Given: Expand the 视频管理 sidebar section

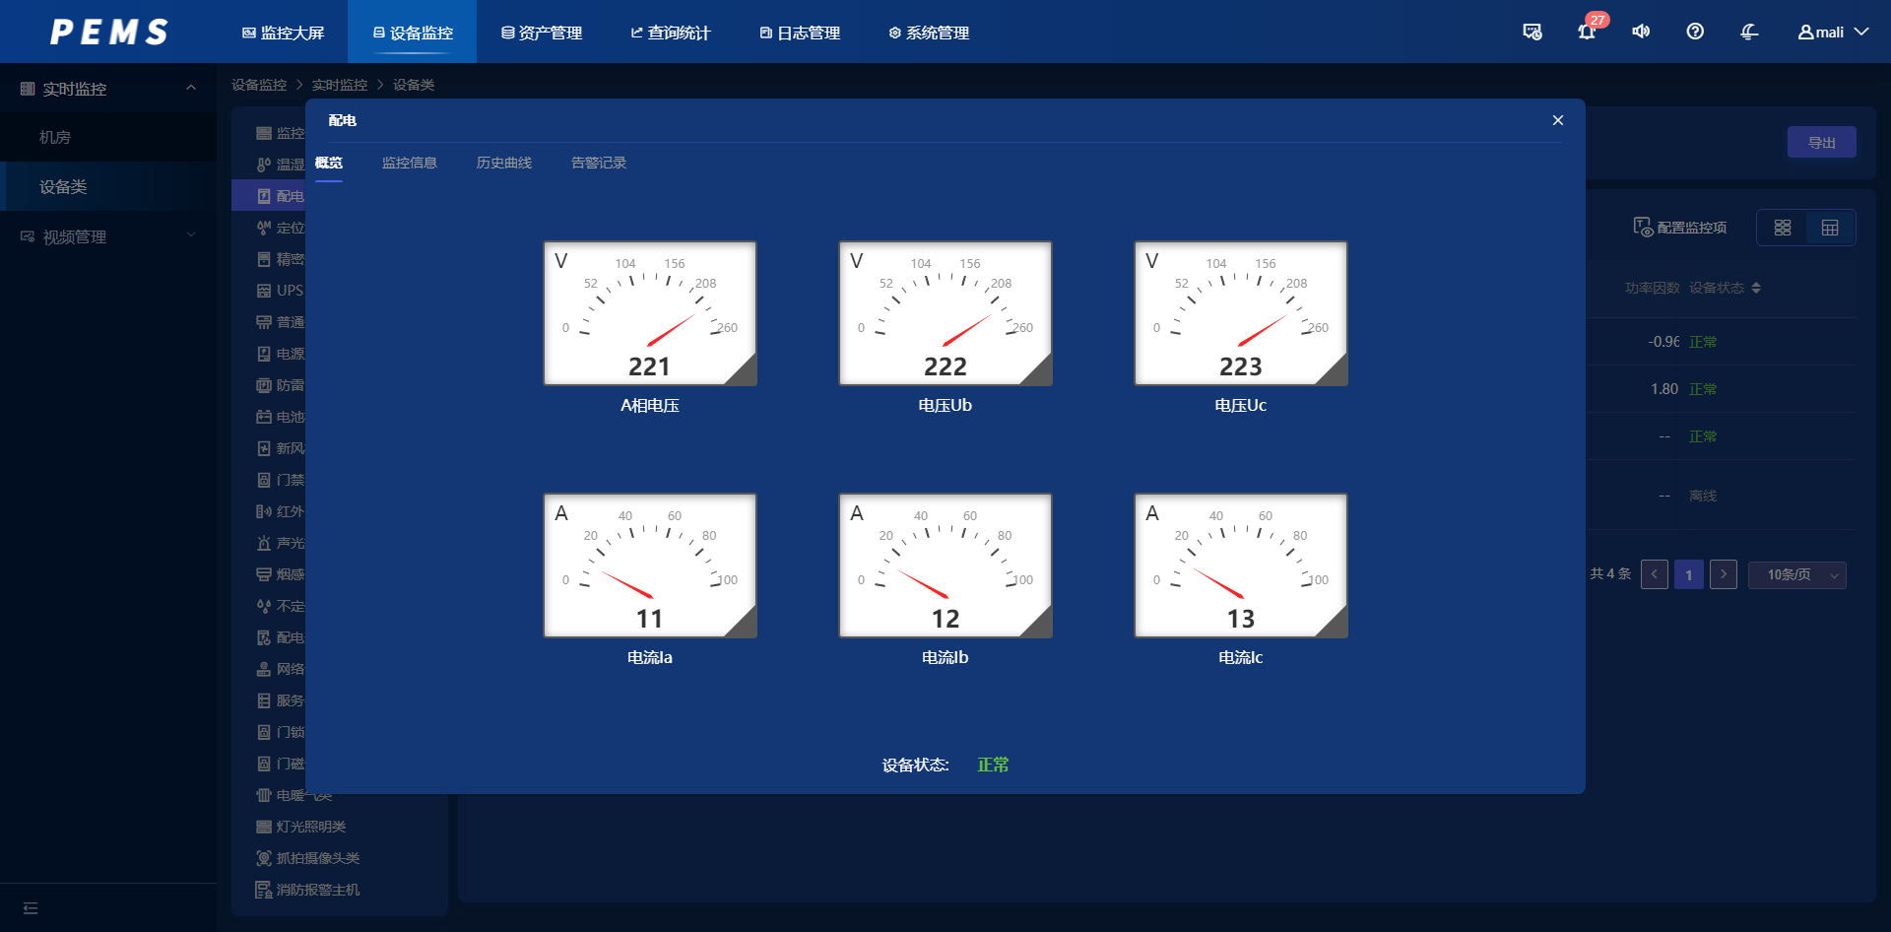Looking at the screenshot, I should click(x=191, y=236).
